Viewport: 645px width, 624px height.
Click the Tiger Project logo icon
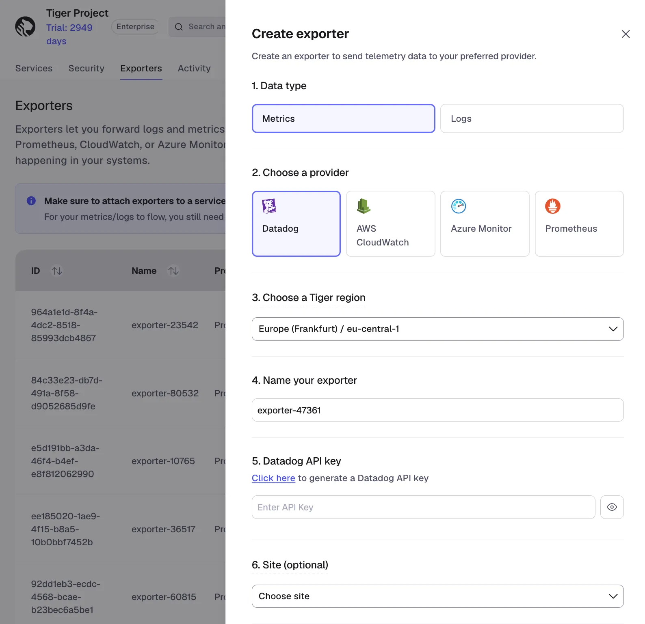point(25,27)
